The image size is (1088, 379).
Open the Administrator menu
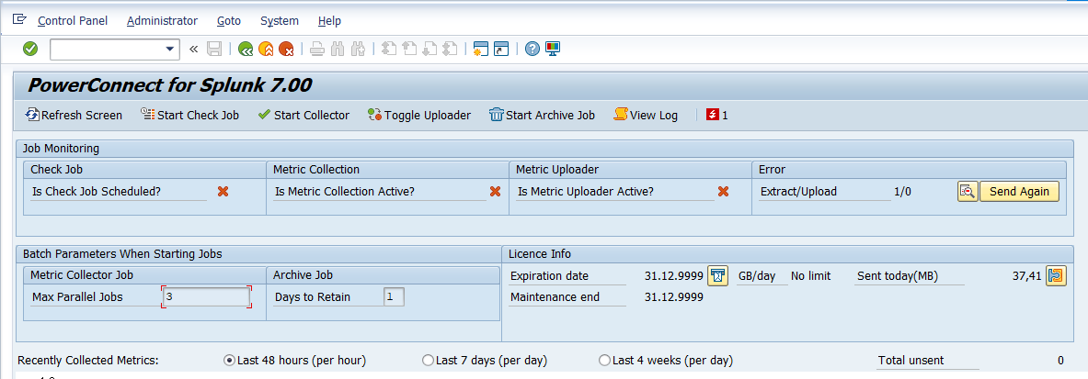pos(162,20)
